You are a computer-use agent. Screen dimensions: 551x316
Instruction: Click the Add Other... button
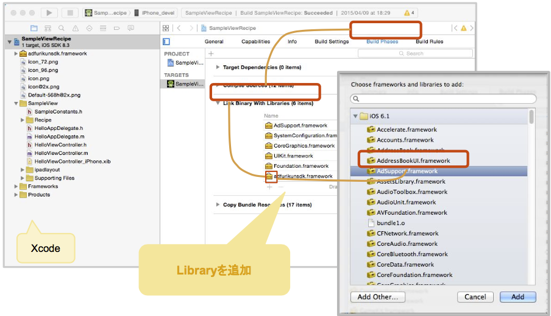coord(378,297)
